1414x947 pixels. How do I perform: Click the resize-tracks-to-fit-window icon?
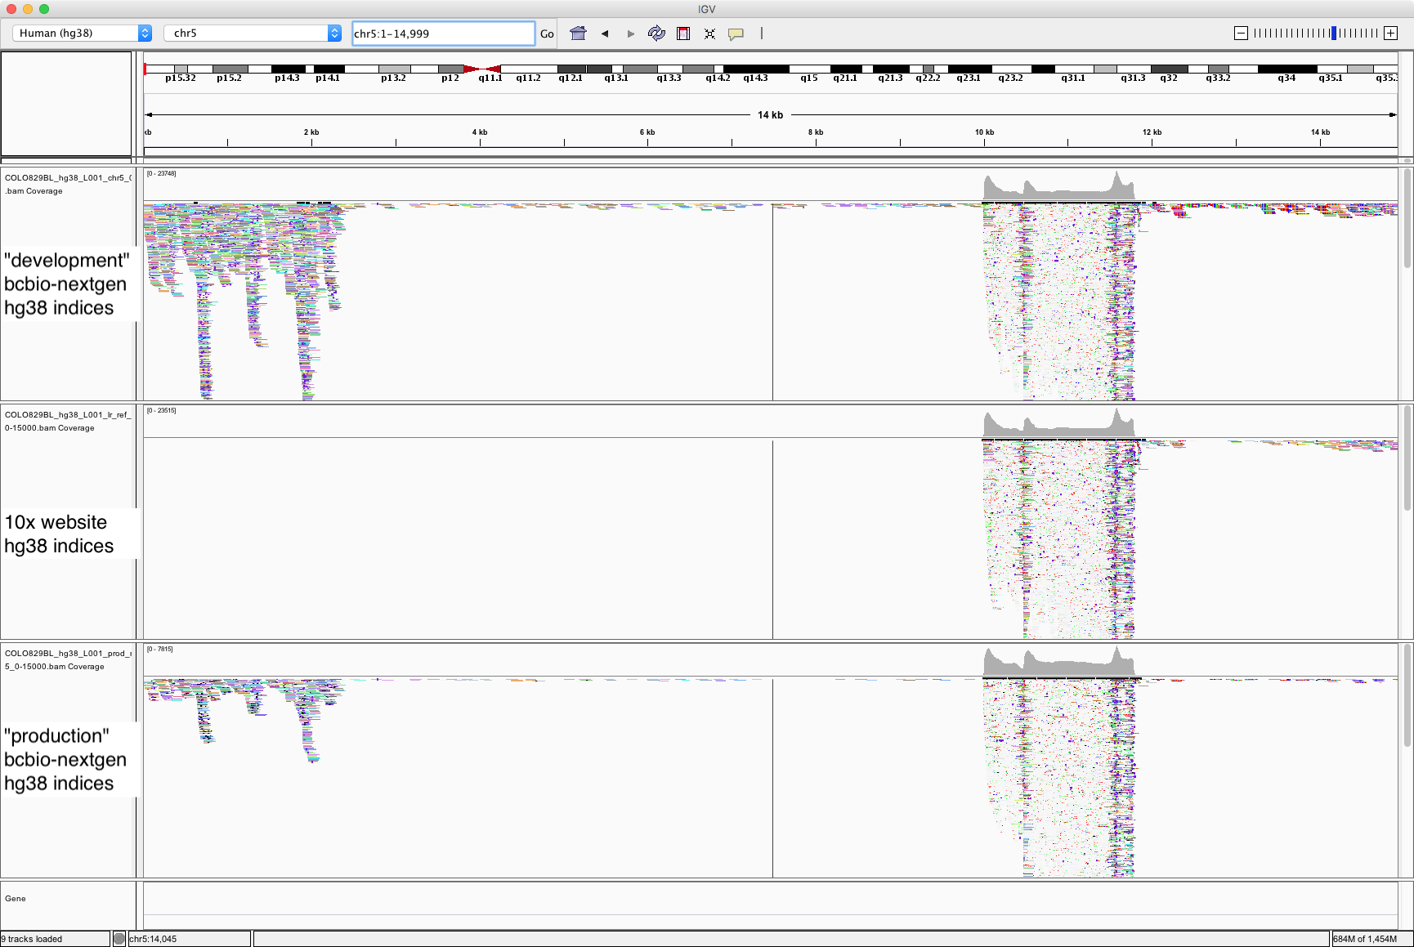(x=709, y=34)
